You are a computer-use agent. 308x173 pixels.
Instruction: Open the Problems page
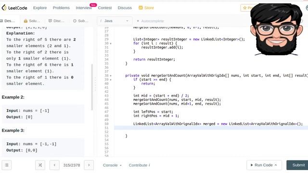click(x=61, y=8)
